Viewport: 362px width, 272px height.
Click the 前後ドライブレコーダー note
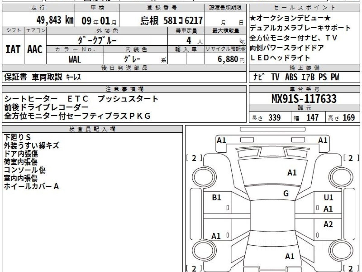46,107
